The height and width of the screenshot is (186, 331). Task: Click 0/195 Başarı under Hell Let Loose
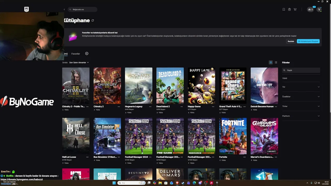pyautogui.click(x=66, y=160)
